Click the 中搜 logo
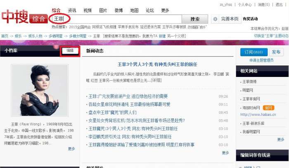The width and height of the screenshot is (289, 168). pyautogui.click(x=15, y=17)
